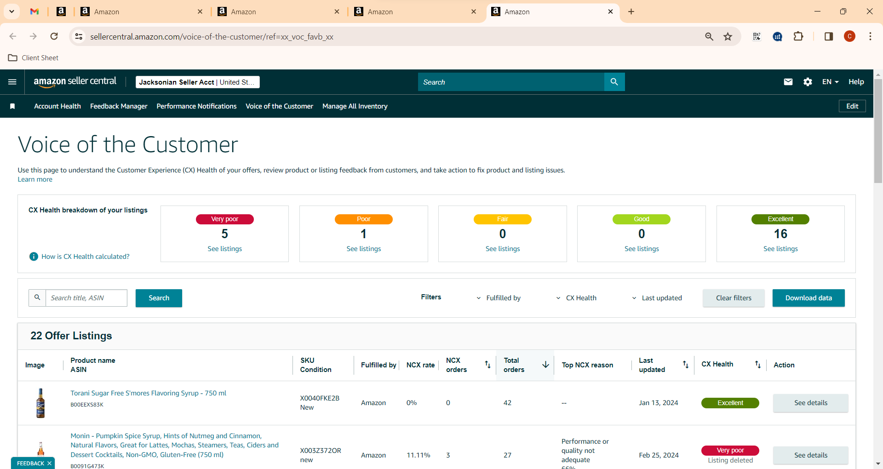Bookmark this page with the star icon

pyautogui.click(x=728, y=36)
